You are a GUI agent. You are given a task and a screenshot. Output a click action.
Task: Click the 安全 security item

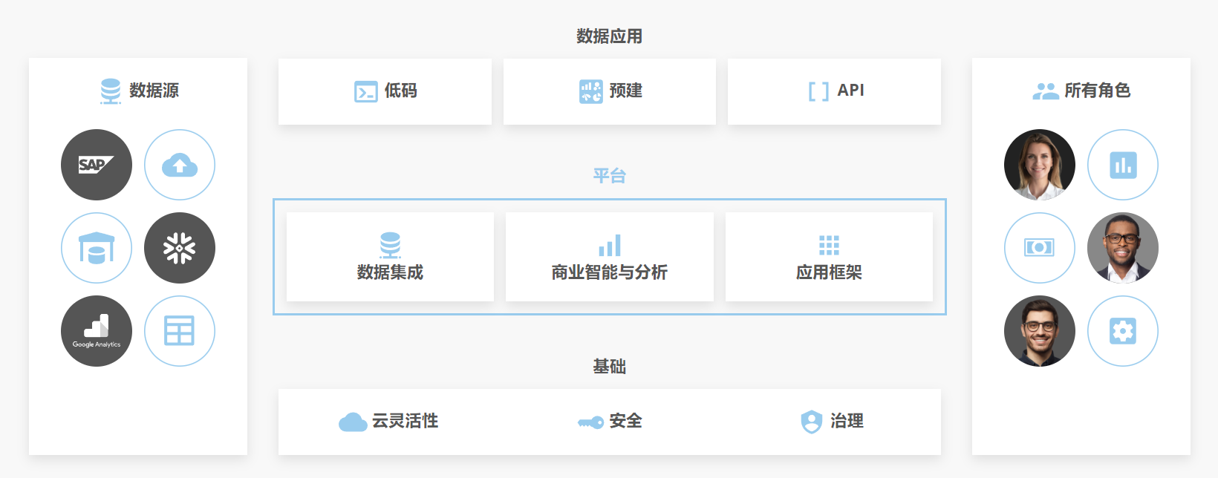[610, 422]
